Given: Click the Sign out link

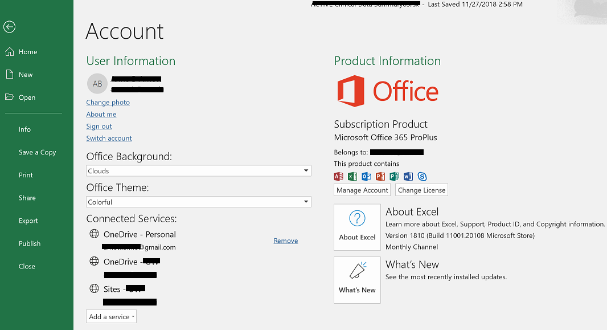Looking at the screenshot, I should tap(99, 127).
